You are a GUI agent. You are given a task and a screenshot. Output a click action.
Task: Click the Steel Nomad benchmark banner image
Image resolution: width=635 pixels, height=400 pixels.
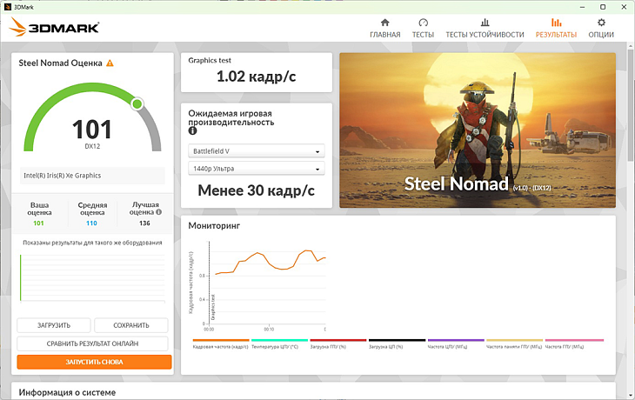(477, 130)
